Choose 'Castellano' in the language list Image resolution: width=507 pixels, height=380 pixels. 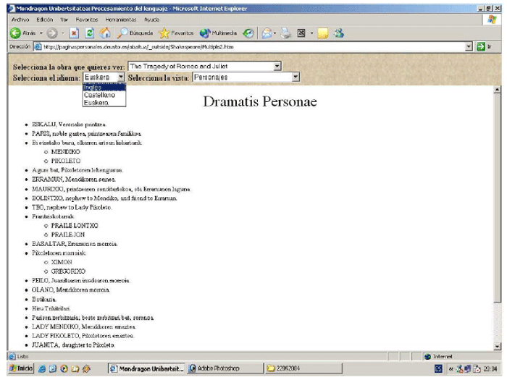point(99,95)
